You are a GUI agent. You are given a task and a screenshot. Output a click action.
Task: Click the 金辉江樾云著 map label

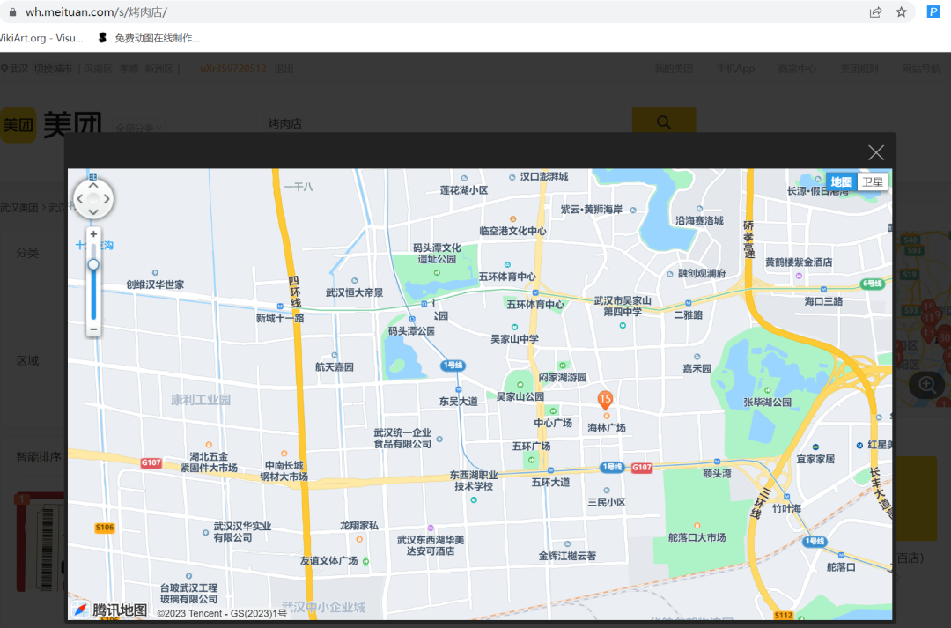coord(567,556)
